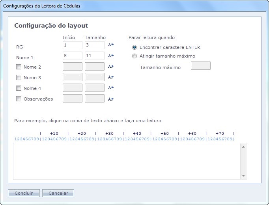
Task: Focus the Nome 1 Tamanho field
Action: (95, 56)
